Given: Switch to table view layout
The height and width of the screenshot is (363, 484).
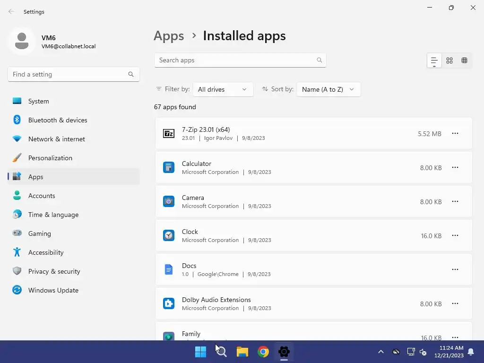Looking at the screenshot, I should point(464,60).
